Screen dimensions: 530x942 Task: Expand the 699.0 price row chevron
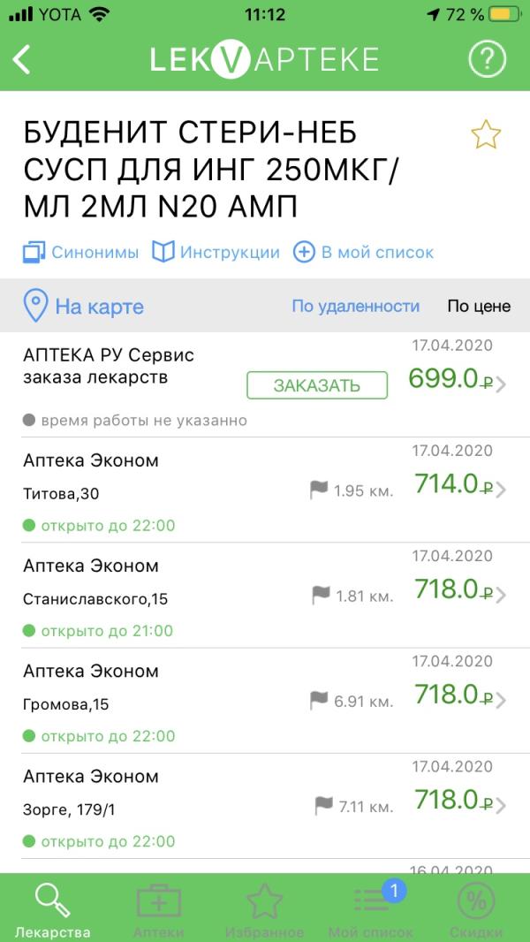[x=501, y=384]
